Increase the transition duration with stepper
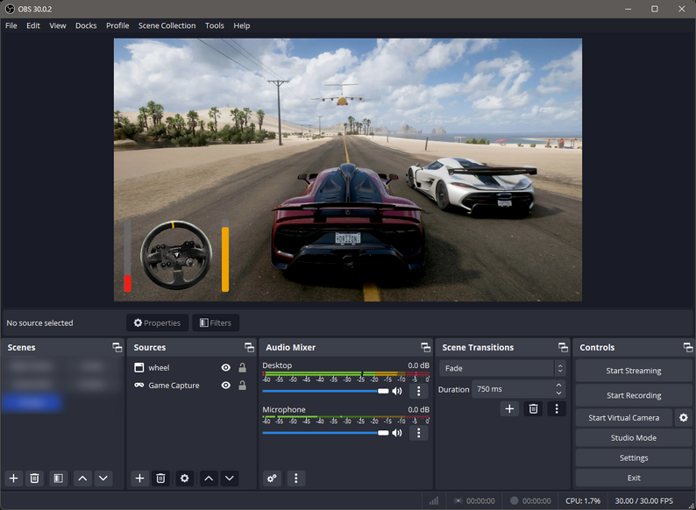 pos(559,385)
